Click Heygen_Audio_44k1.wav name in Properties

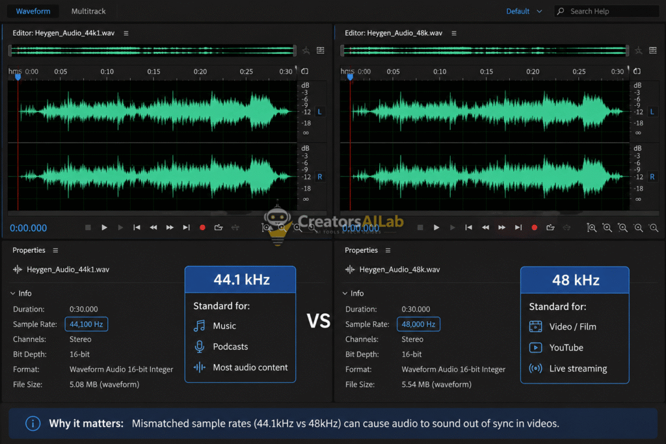(68, 270)
